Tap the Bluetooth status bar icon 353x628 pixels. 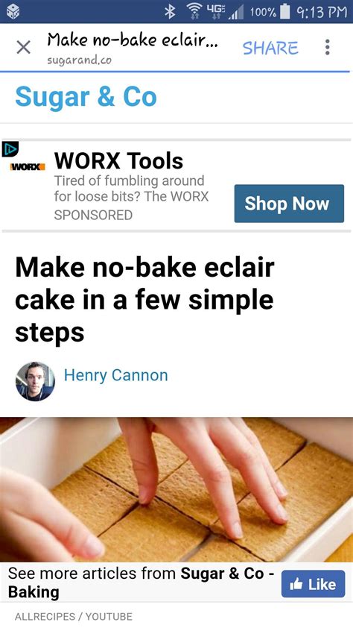click(x=170, y=12)
